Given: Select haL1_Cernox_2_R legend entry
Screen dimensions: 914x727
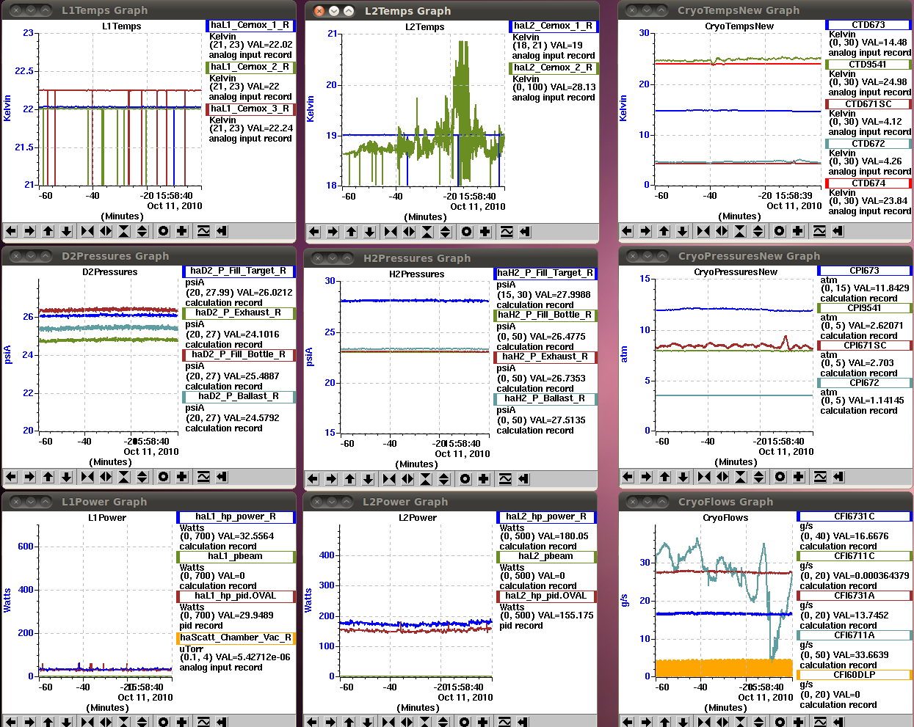Looking at the screenshot, I should click(x=250, y=67).
